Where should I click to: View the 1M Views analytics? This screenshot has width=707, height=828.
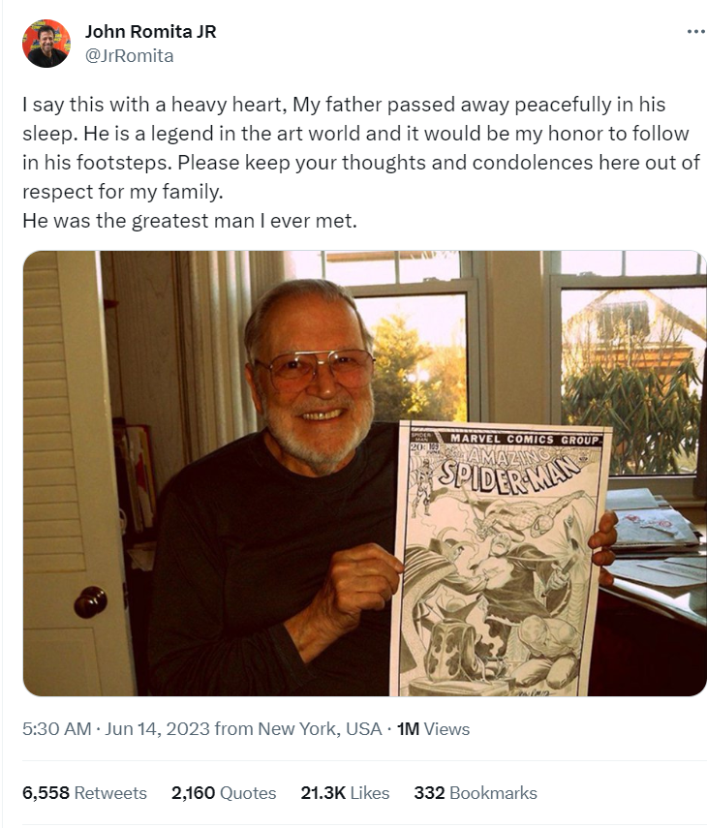coord(433,728)
